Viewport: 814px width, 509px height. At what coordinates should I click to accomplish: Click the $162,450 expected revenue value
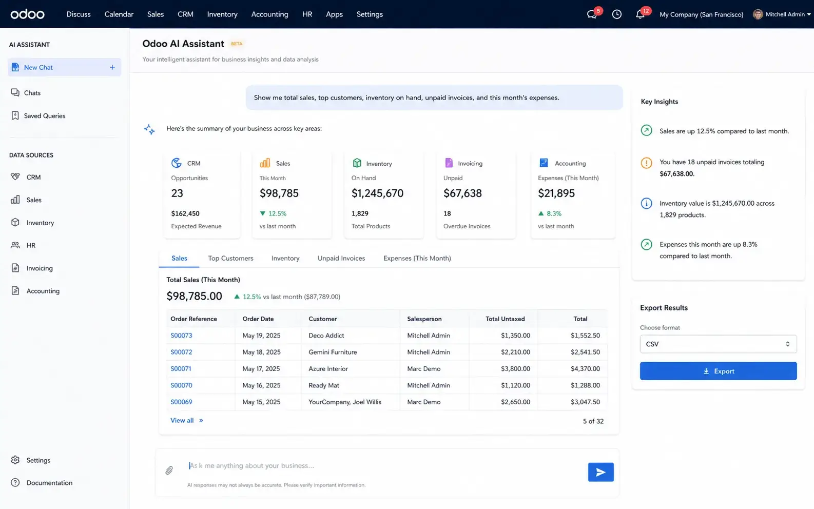click(185, 213)
